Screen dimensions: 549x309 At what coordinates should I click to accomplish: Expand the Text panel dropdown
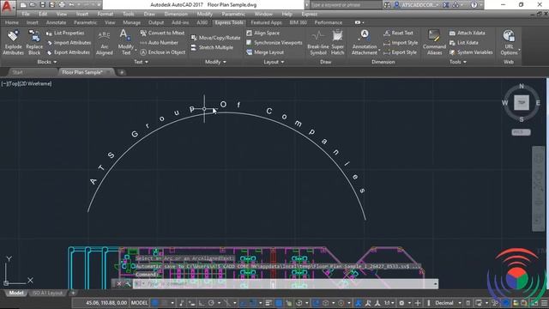(x=141, y=62)
